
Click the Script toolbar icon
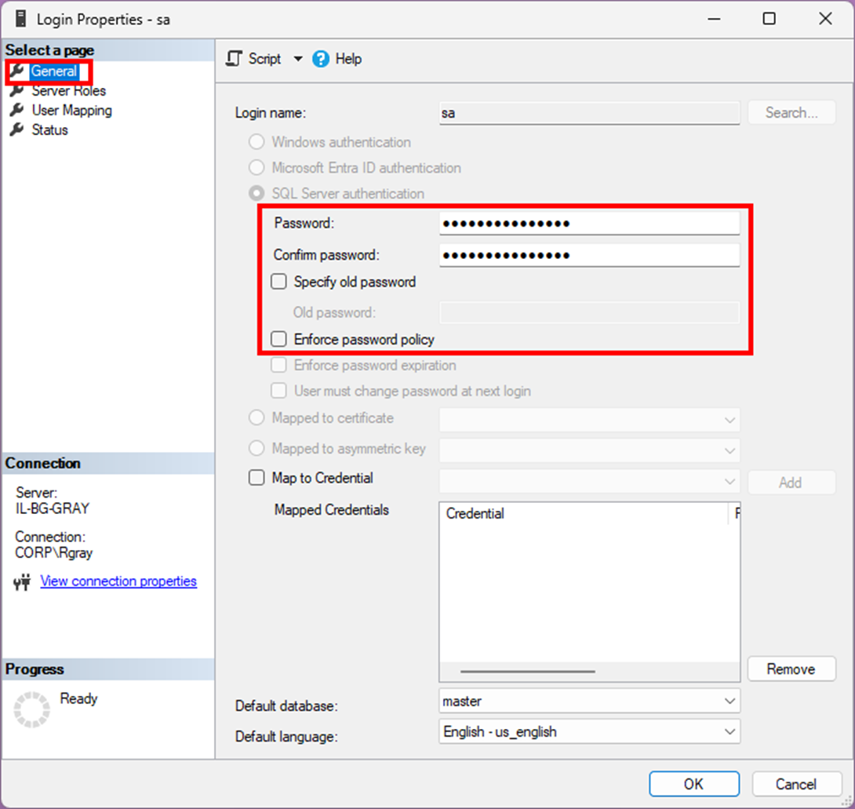(x=234, y=59)
